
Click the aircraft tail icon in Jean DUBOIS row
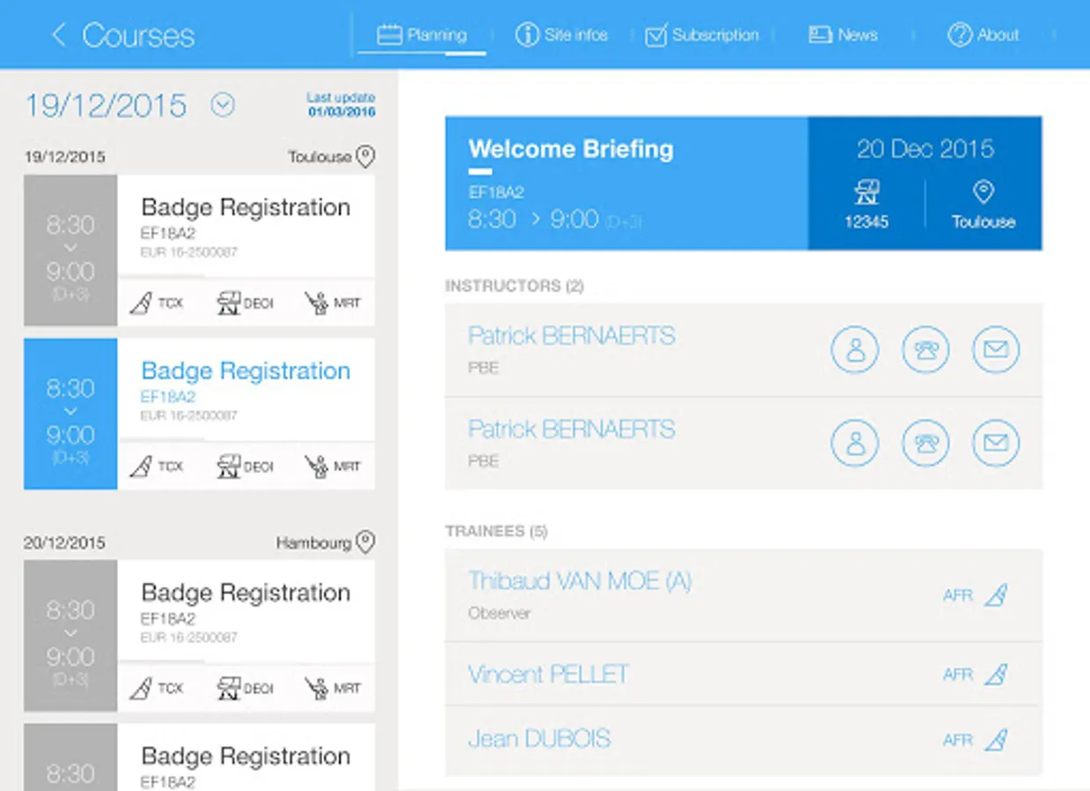pos(995,740)
